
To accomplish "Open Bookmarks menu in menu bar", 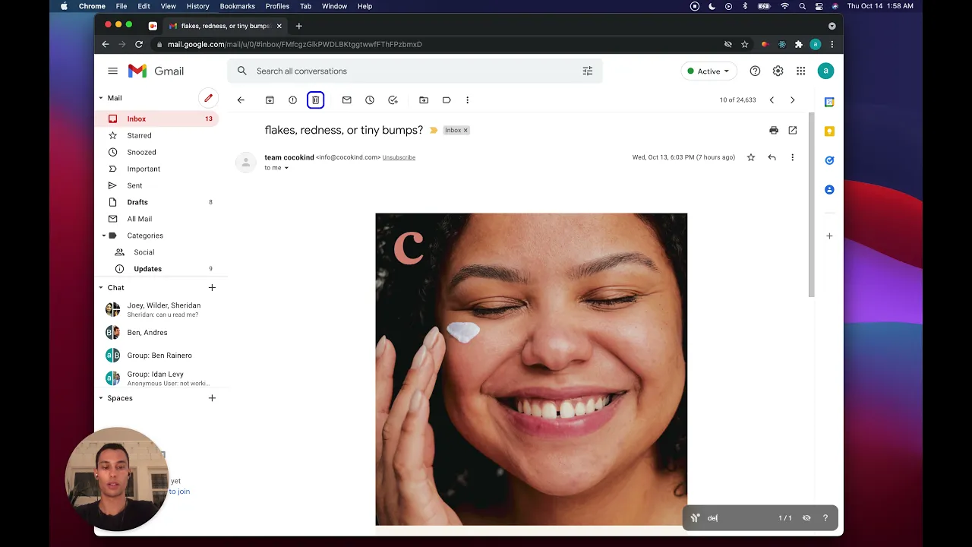I will pyautogui.click(x=237, y=6).
